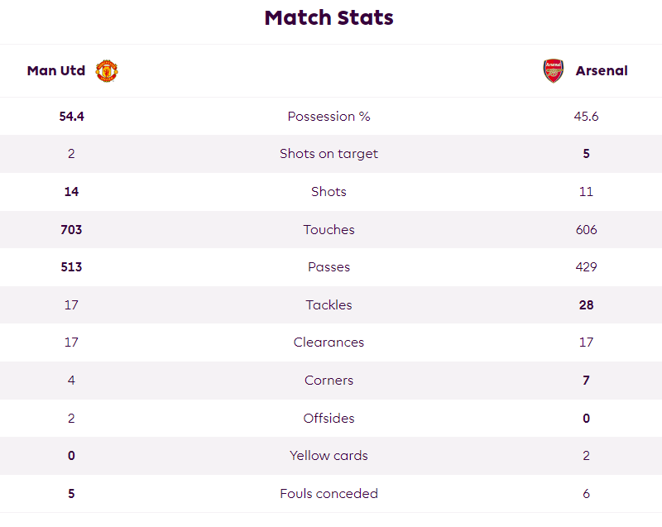Click the Passes stat label
The width and height of the screenshot is (662, 527).
329,267
